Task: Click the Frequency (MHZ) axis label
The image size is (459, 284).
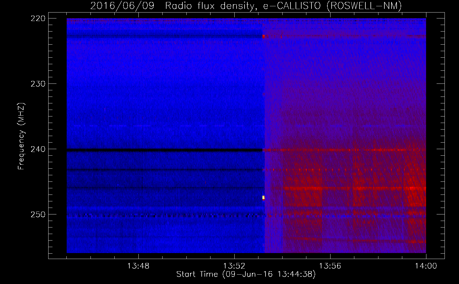Action: pos(21,136)
